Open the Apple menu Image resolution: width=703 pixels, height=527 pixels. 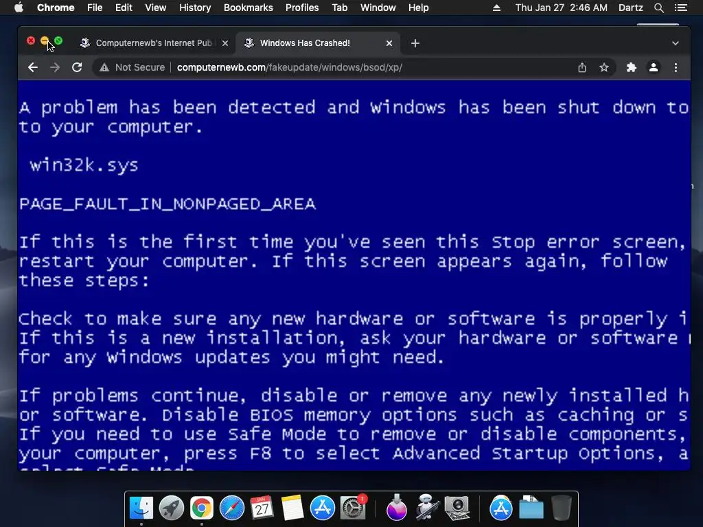point(19,8)
